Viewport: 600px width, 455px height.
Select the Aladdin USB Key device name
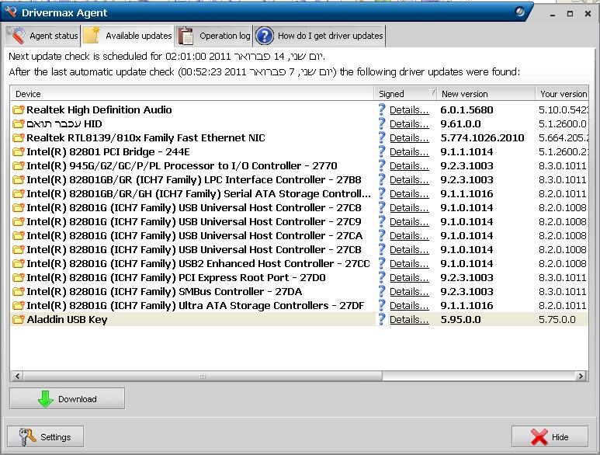click(x=67, y=320)
